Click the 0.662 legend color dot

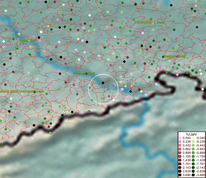click(x=180, y=149)
